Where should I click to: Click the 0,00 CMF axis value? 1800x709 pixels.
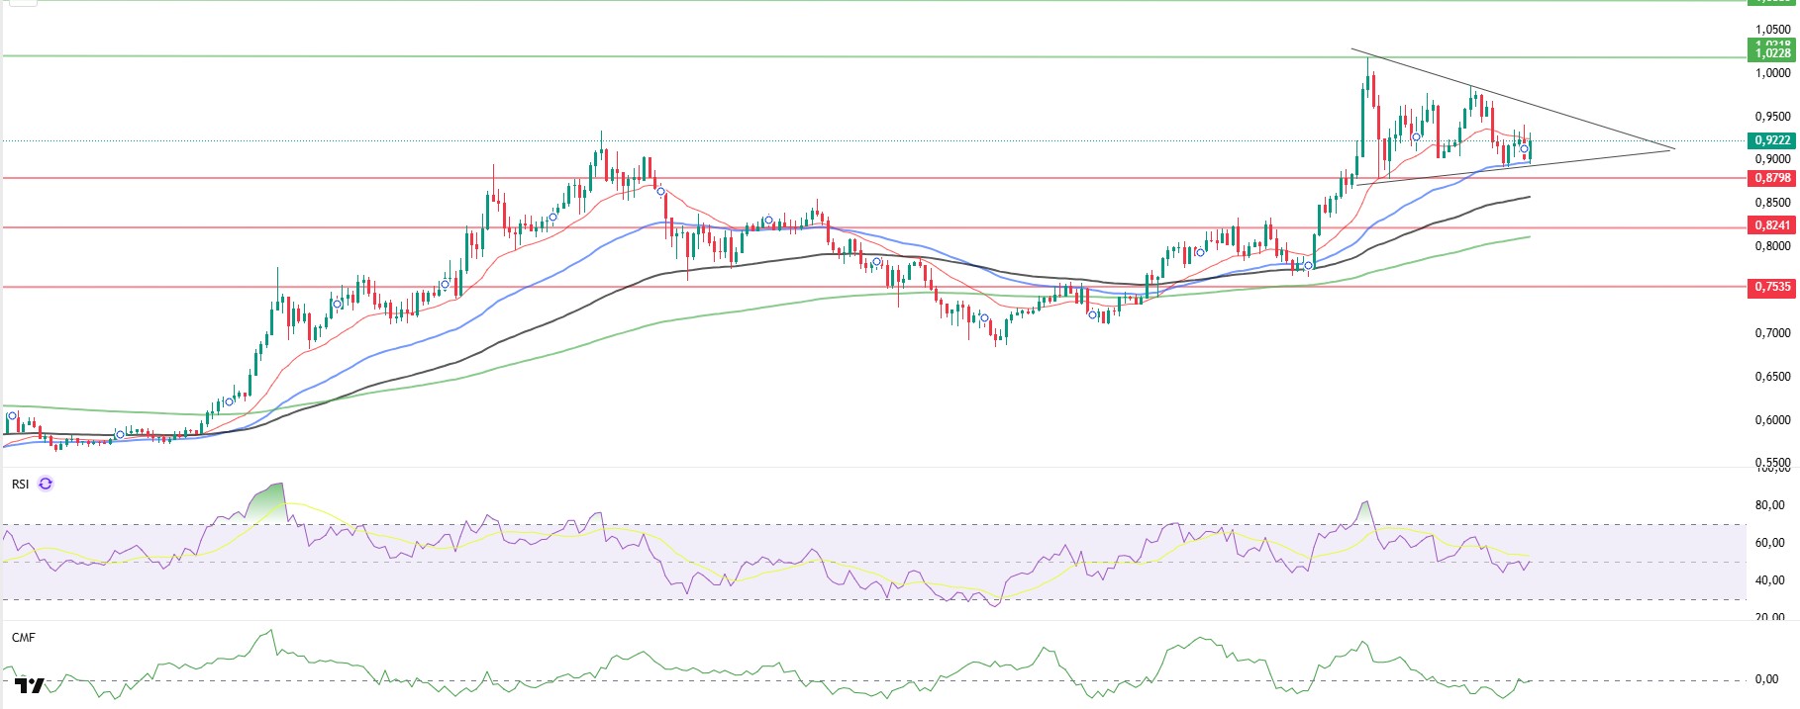pyautogui.click(x=1766, y=679)
